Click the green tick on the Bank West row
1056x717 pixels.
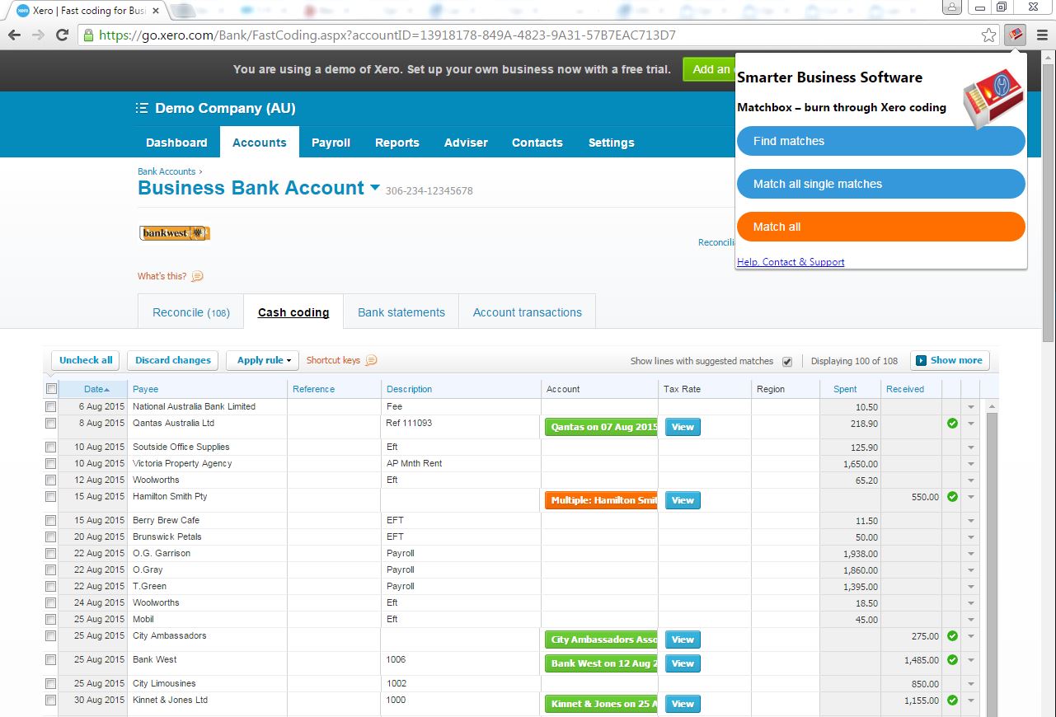click(952, 660)
